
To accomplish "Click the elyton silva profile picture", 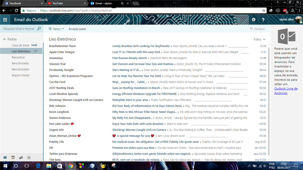I will point(298,20).
